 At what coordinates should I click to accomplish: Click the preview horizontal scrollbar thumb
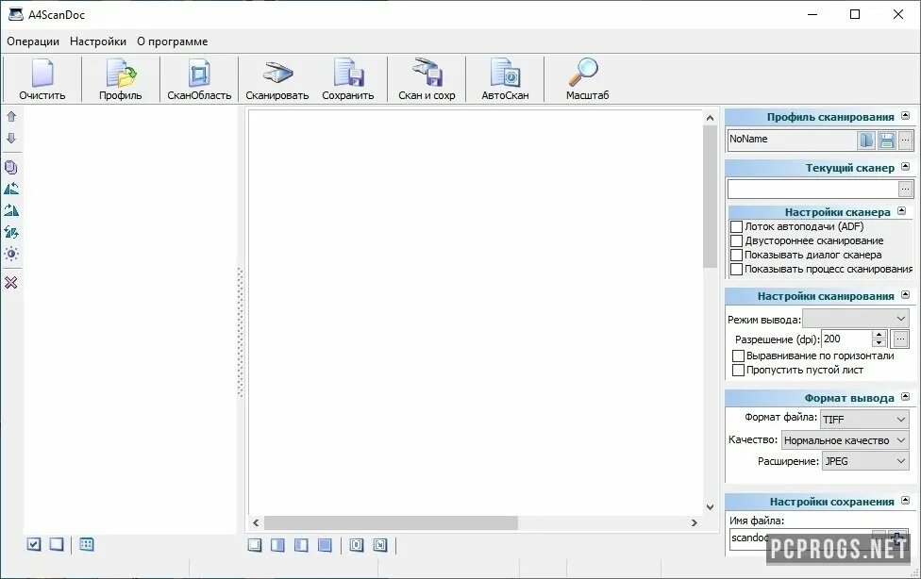[x=392, y=522]
